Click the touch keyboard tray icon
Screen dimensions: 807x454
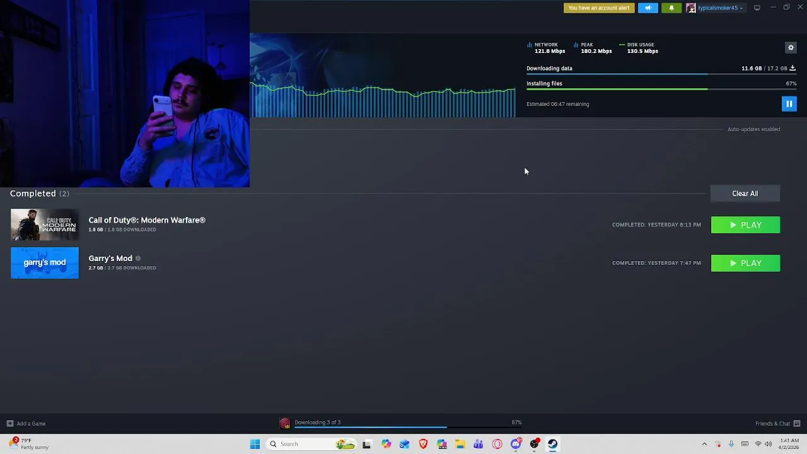(745, 444)
